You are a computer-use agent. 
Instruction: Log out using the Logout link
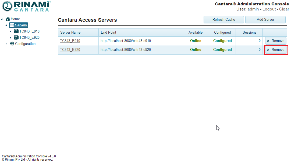click(269, 9)
